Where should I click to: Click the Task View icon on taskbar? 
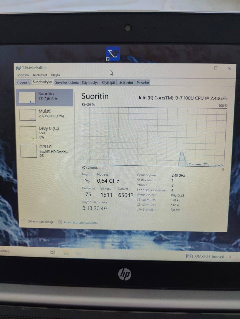click(x=52, y=253)
